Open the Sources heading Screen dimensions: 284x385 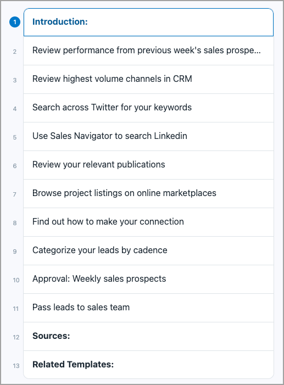point(148,336)
